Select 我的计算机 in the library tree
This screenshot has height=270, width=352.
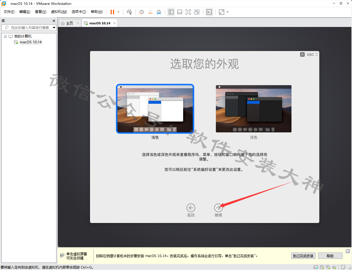[23, 36]
